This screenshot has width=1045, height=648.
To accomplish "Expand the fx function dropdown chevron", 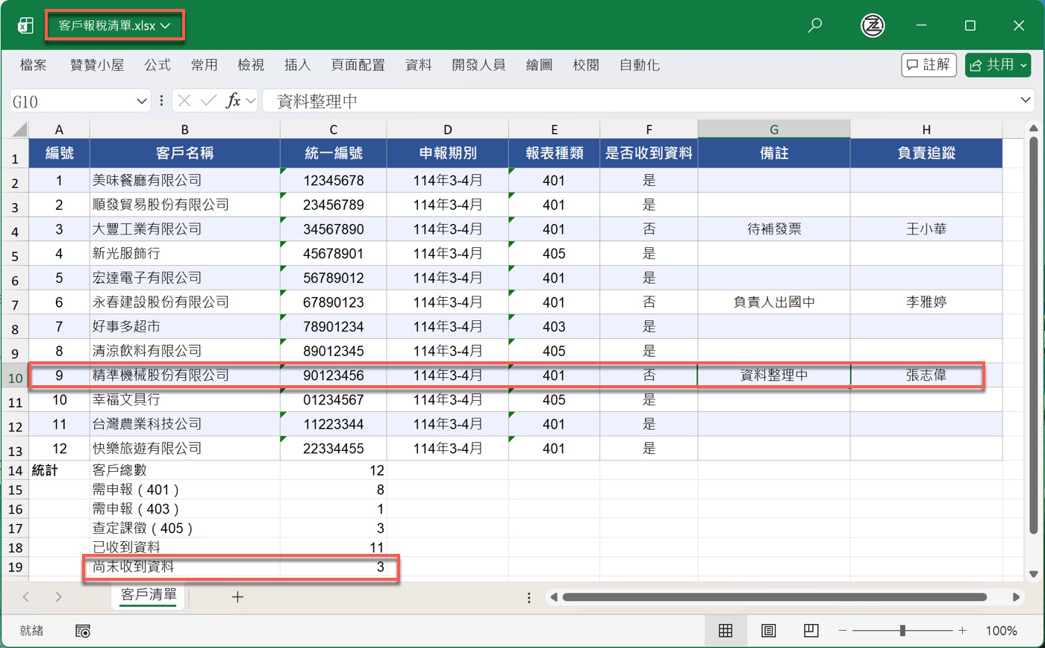I will tap(250, 101).
